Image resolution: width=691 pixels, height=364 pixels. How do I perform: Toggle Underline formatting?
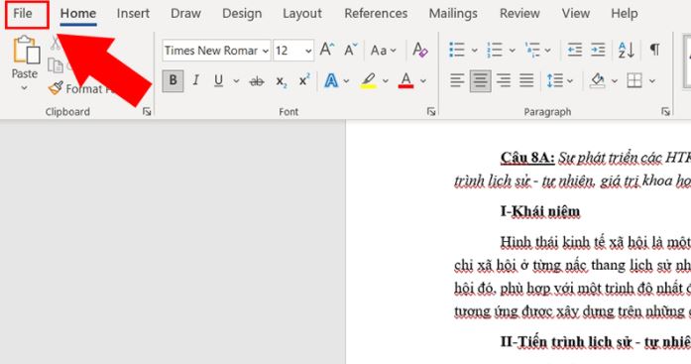pos(218,80)
